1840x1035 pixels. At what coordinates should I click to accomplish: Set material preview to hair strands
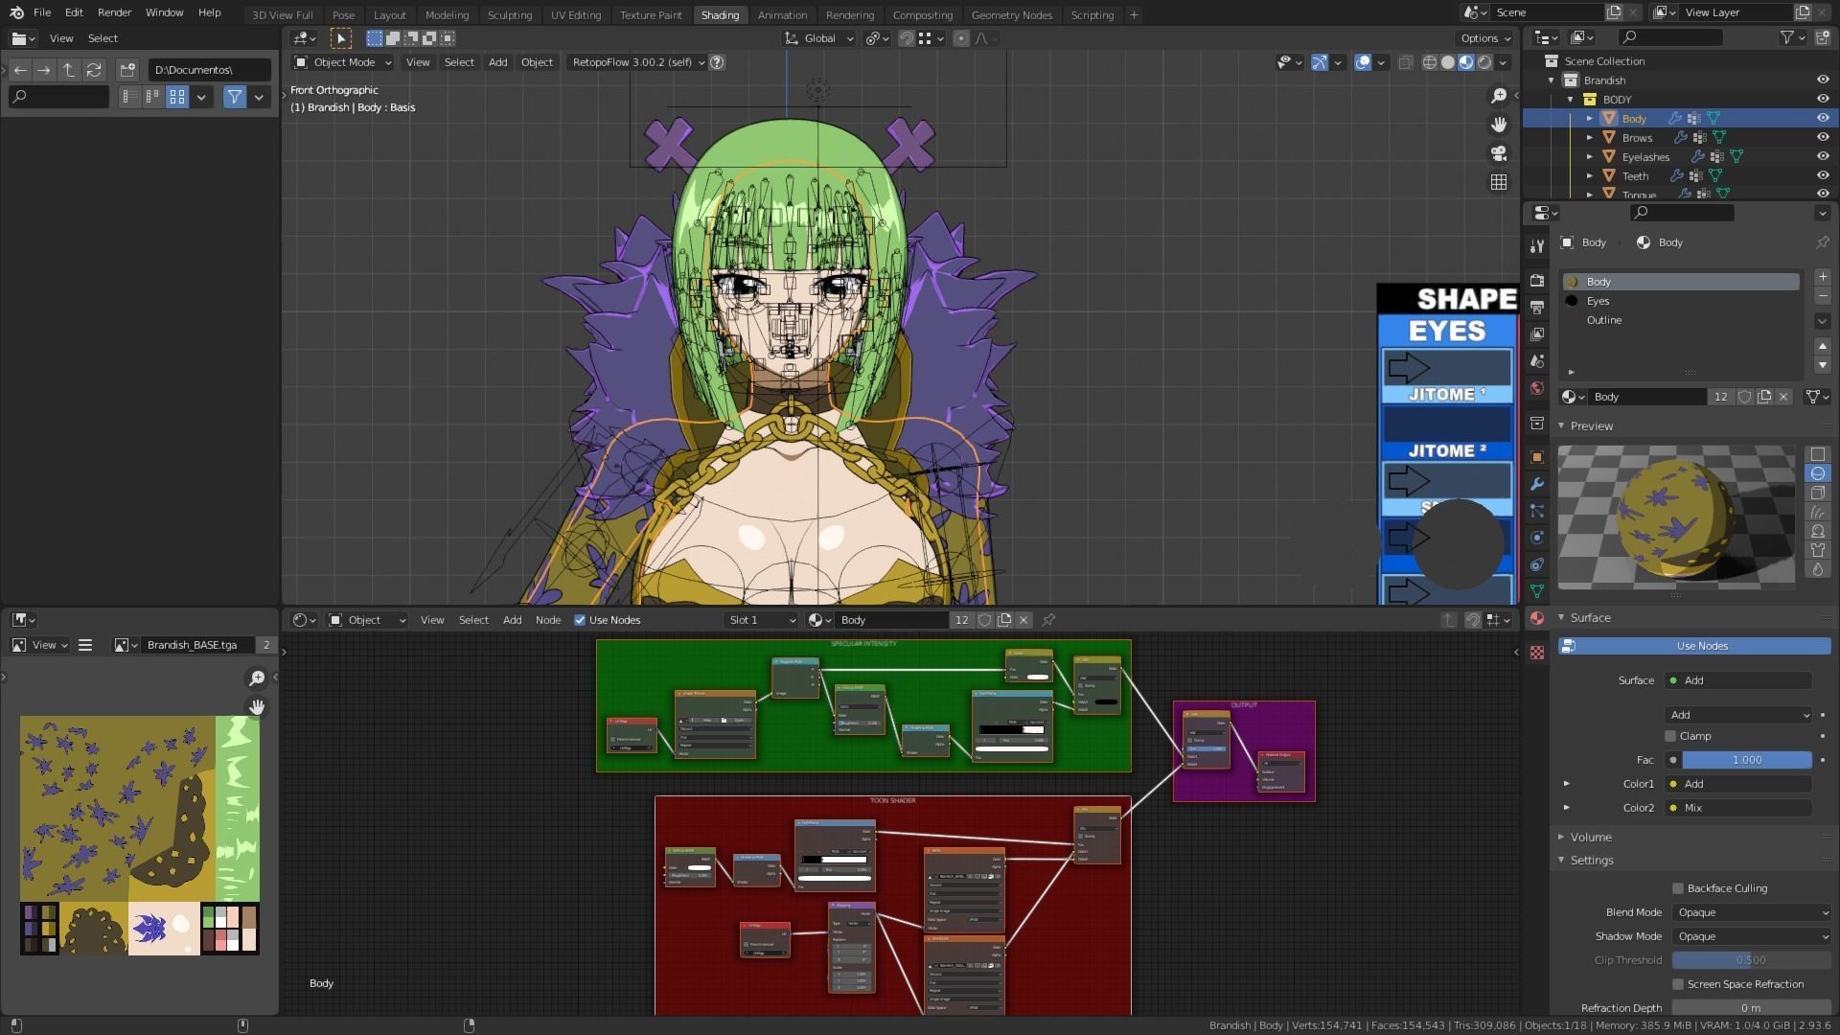1817,512
